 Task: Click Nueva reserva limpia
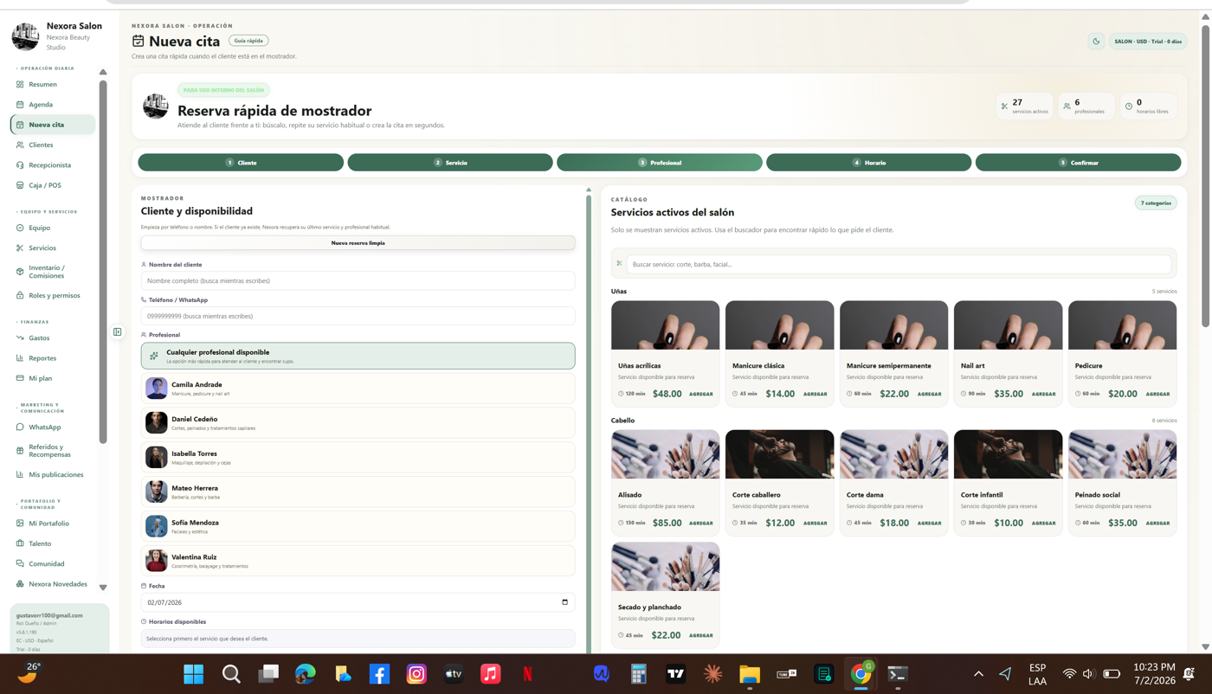point(358,243)
